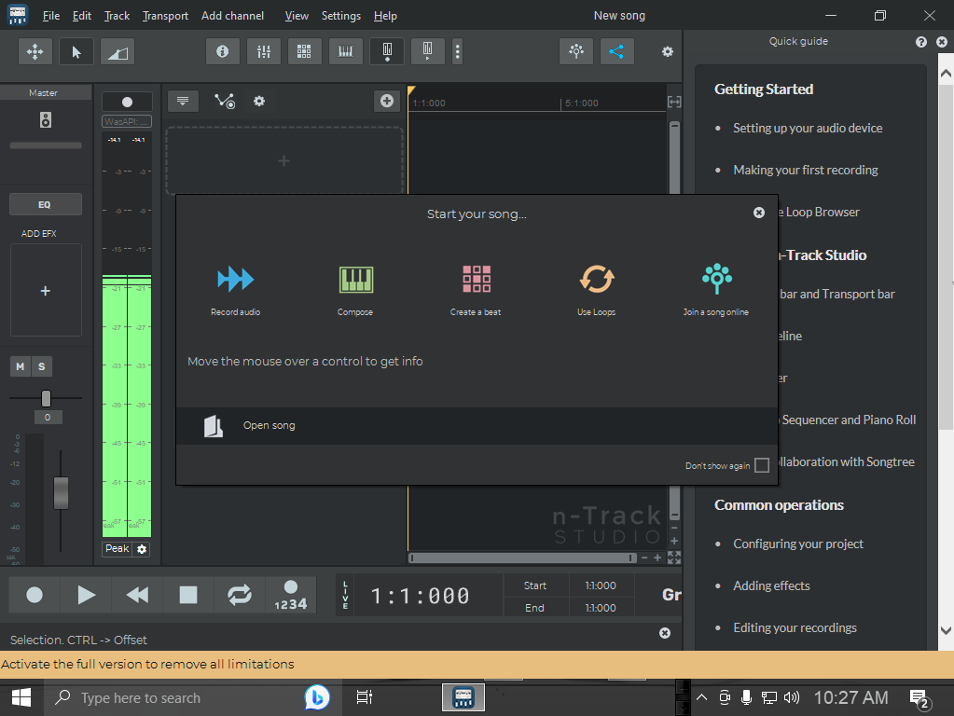Open the step sequencer grid icon
954x716 pixels.
304,51
